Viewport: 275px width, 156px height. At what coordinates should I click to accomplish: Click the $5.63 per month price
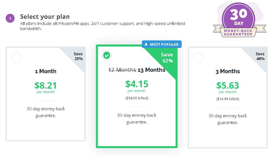click(x=228, y=88)
